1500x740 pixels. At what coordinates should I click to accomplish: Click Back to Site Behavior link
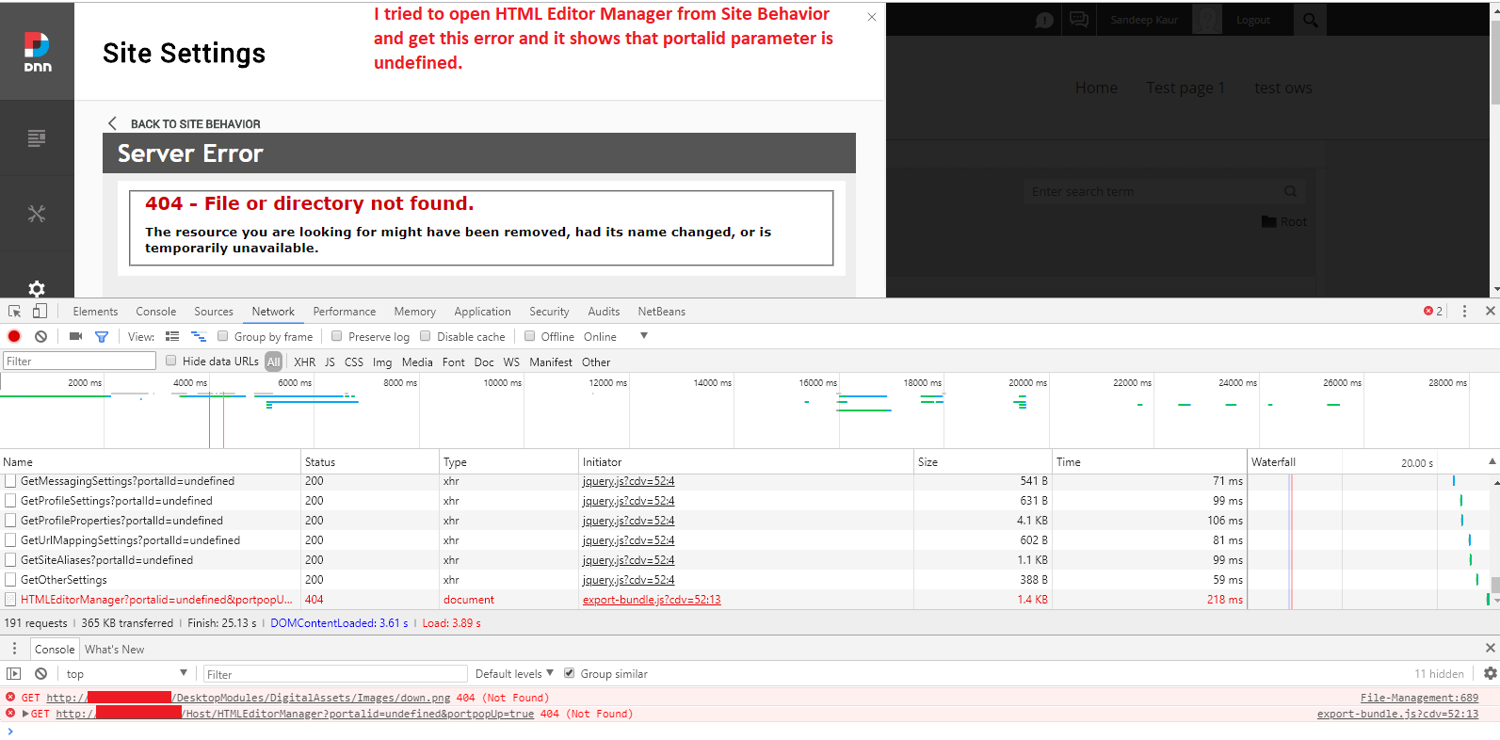(195, 123)
